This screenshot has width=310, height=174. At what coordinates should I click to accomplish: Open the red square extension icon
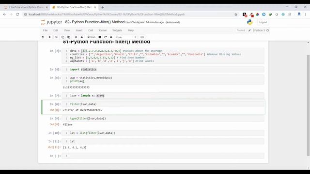251,14
